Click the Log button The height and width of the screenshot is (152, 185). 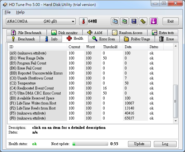[165, 144]
